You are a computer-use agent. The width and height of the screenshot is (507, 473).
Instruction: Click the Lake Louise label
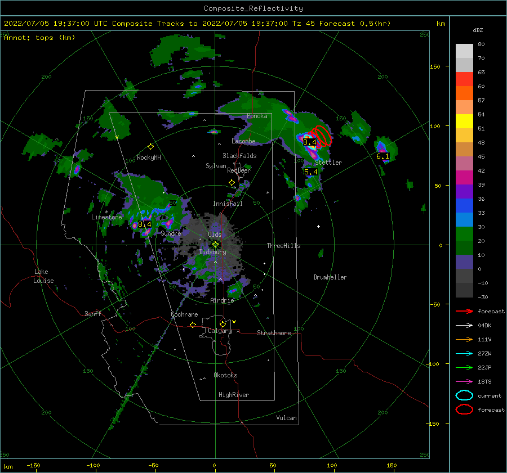click(43, 276)
